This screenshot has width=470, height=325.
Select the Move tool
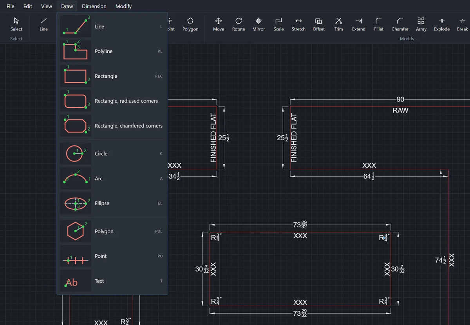tap(219, 24)
